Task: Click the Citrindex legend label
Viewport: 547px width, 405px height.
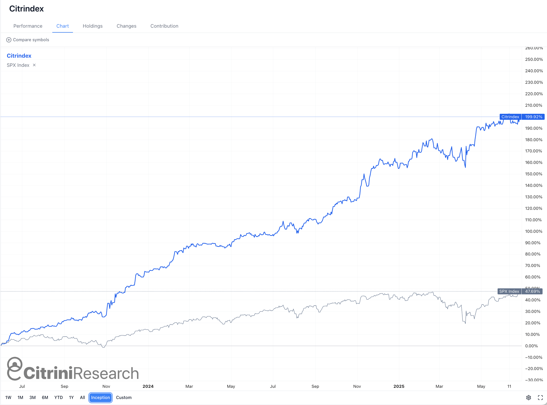Action: coord(19,56)
